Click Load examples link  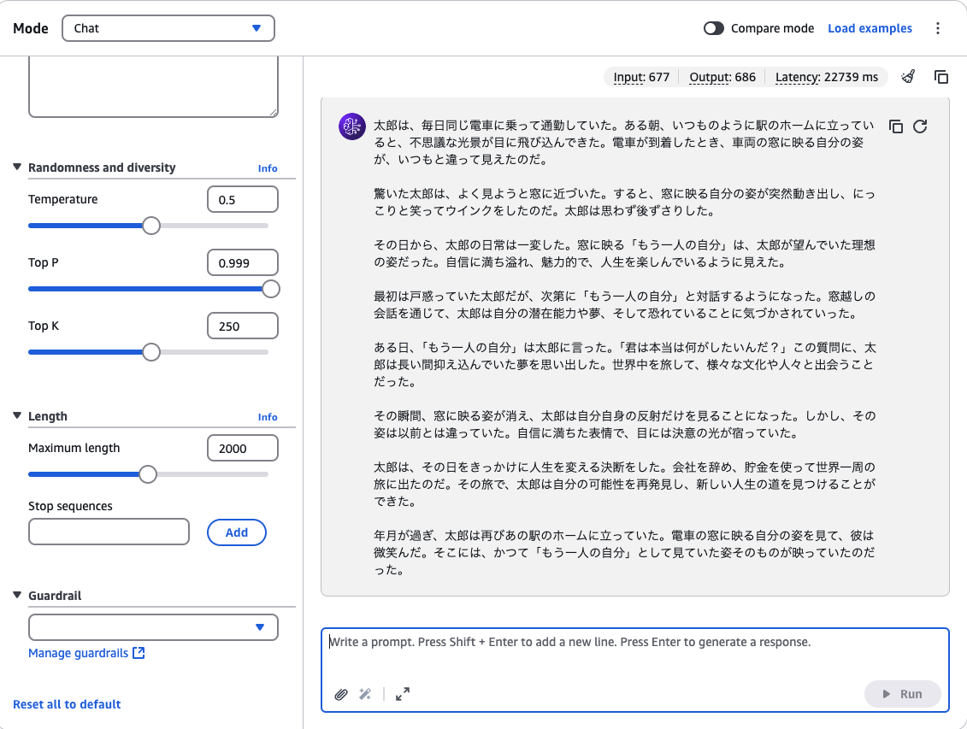pyautogui.click(x=870, y=28)
